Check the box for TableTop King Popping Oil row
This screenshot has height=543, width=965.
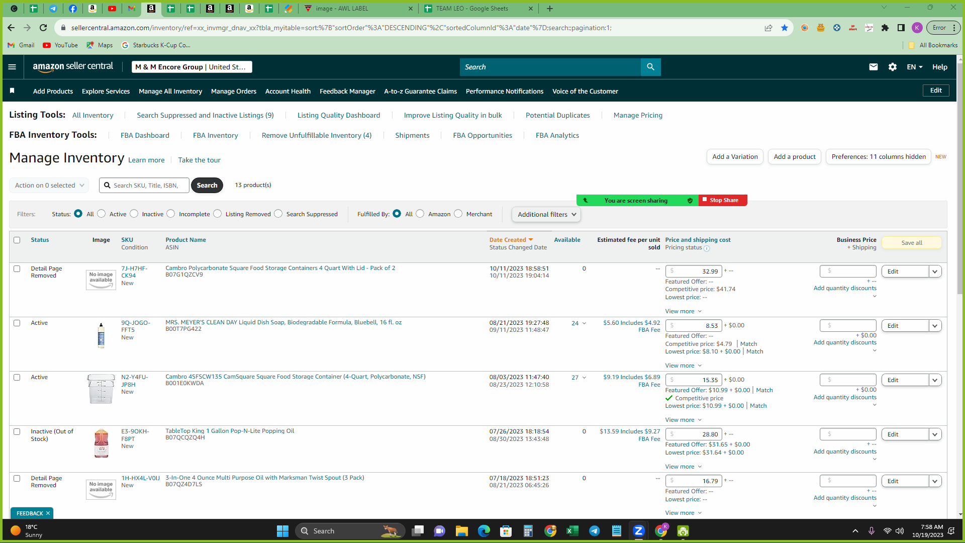17,432
